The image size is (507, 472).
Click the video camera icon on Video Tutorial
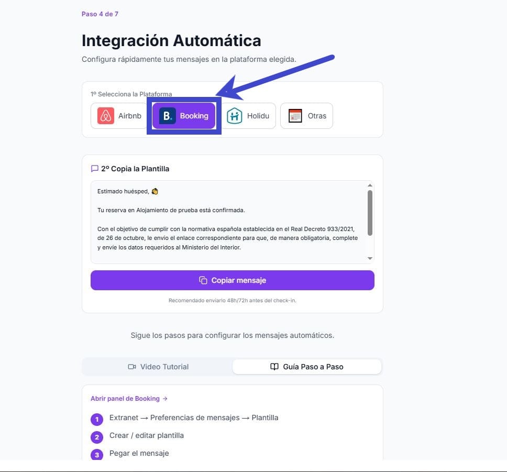point(132,366)
